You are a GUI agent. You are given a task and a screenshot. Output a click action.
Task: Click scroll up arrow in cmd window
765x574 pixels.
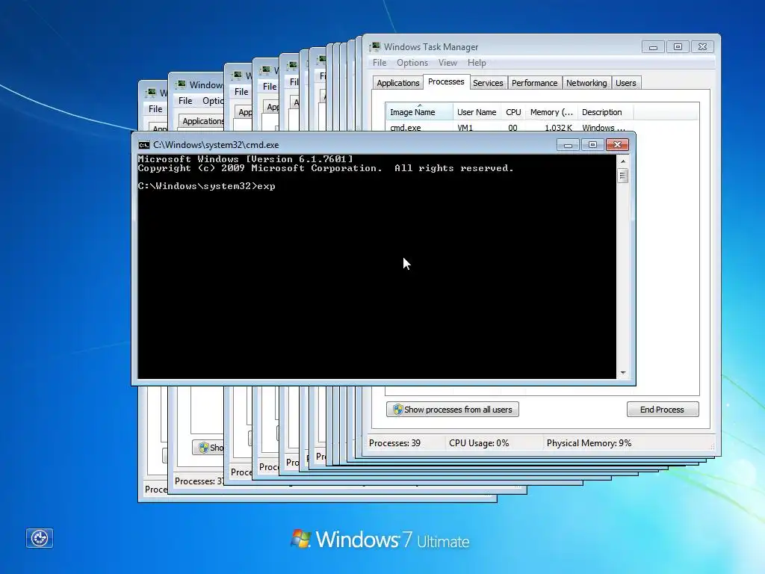point(622,161)
